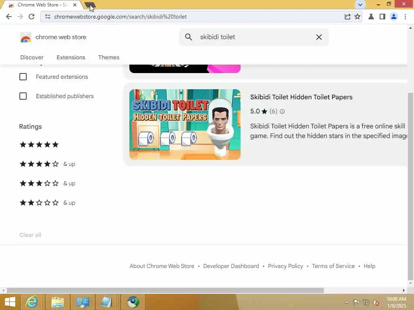Screen dimensions: 414x310
Task: Open Skibidi Toilet Hidden Toilet Papers title
Action: [x=301, y=97]
